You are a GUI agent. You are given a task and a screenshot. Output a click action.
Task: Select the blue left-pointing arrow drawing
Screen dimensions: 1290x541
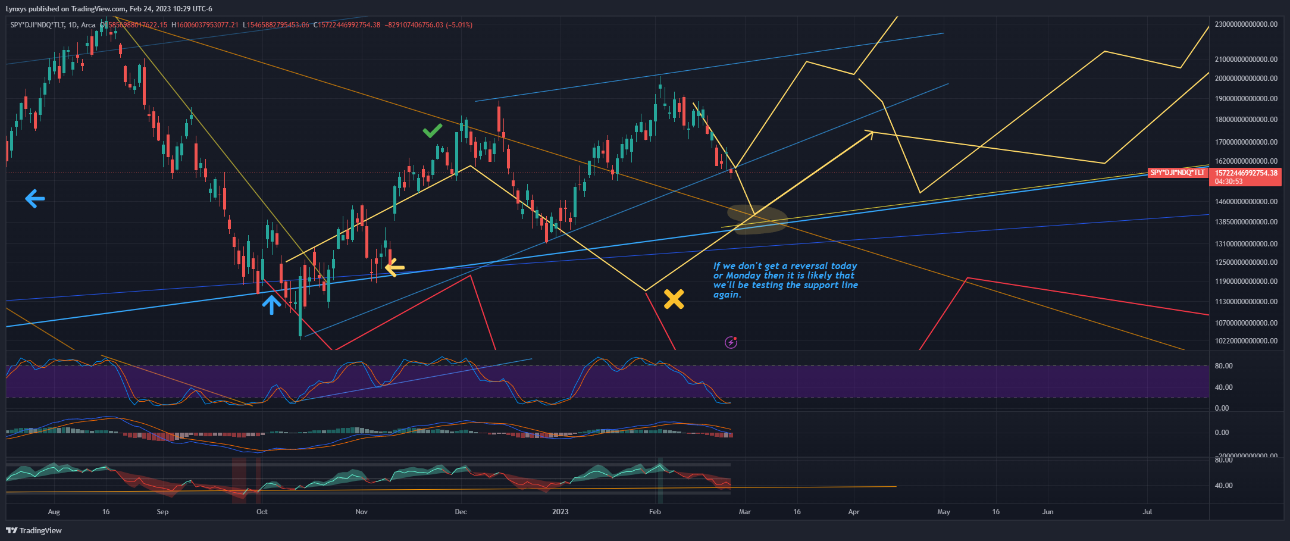[x=35, y=199]
